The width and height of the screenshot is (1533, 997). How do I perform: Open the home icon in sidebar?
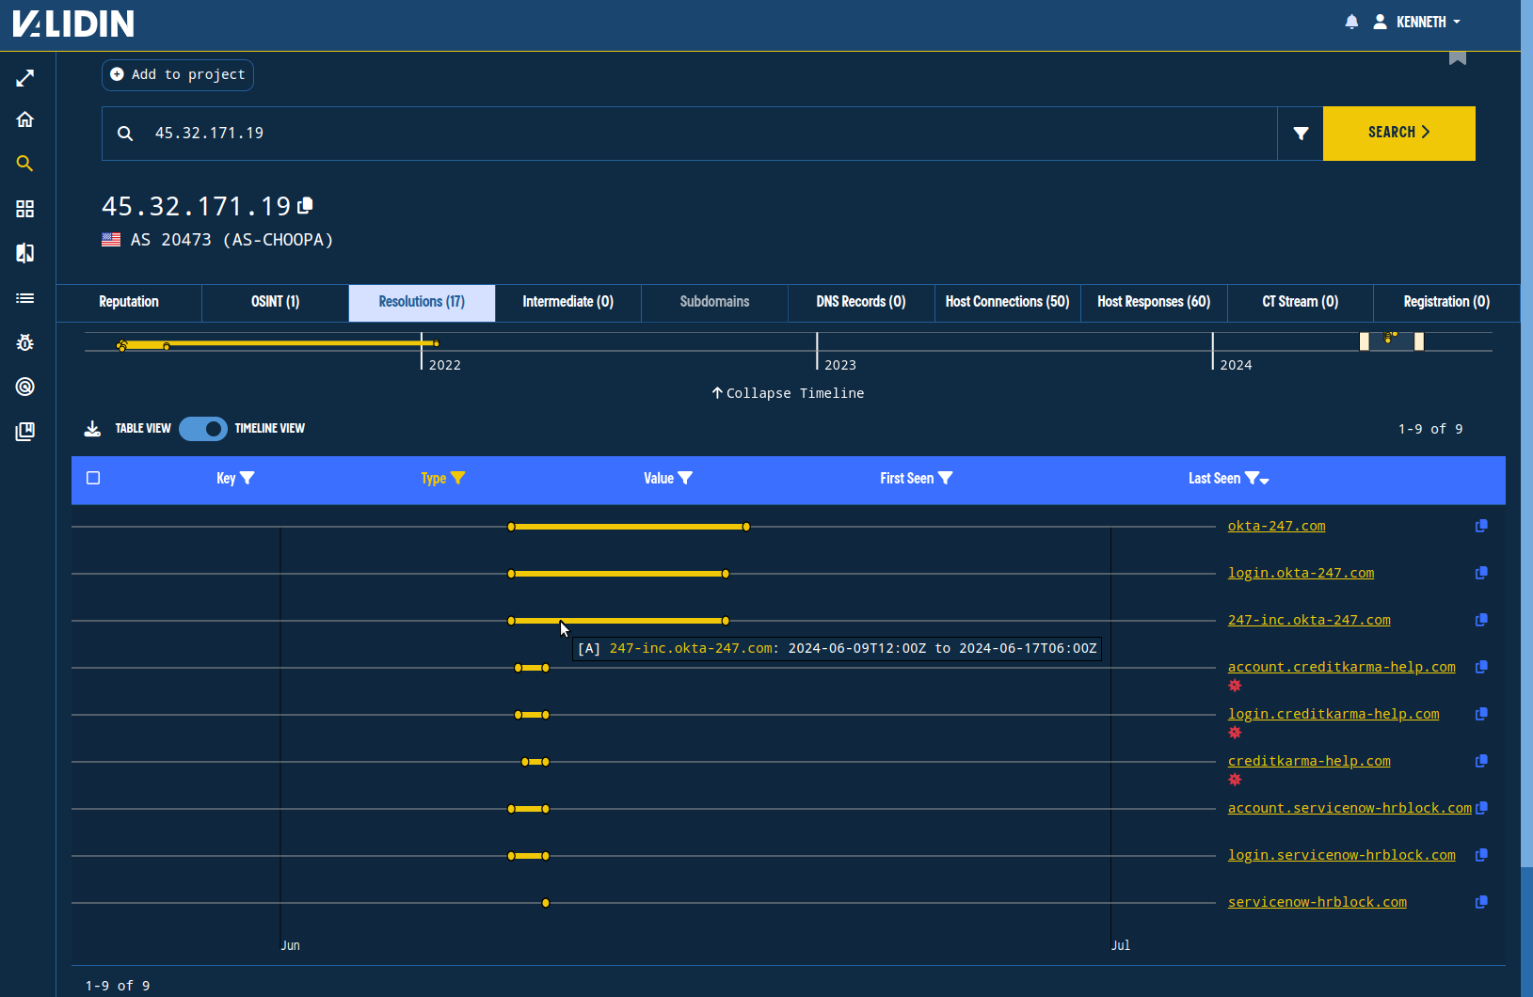click(x=25, y=119)
